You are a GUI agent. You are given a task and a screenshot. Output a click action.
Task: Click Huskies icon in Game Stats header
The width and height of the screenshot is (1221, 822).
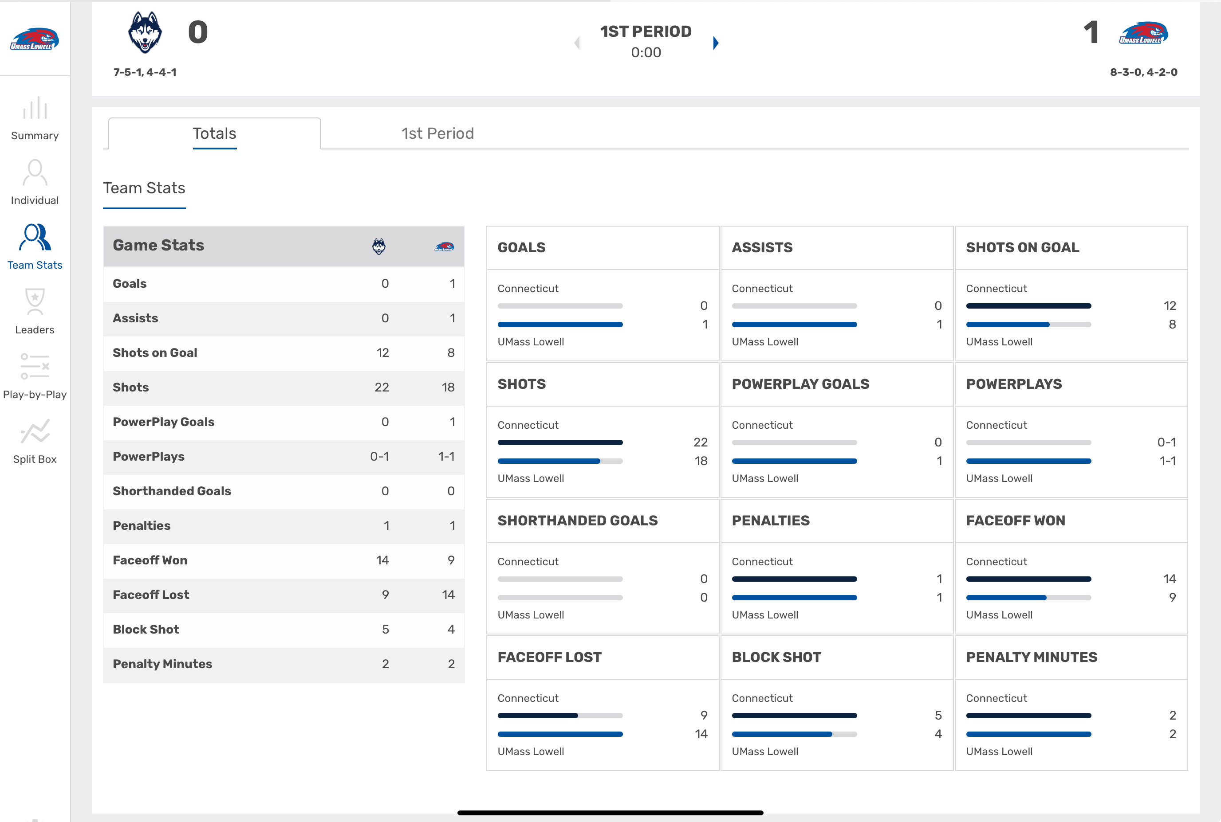[378, 246]
